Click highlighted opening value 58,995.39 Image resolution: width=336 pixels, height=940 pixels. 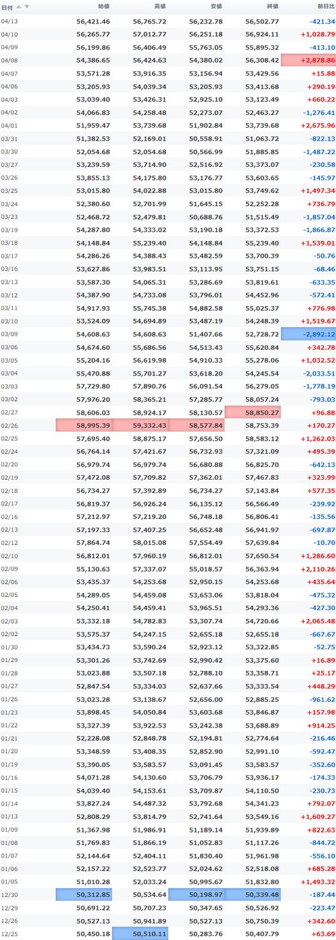[x=84, y=425]
